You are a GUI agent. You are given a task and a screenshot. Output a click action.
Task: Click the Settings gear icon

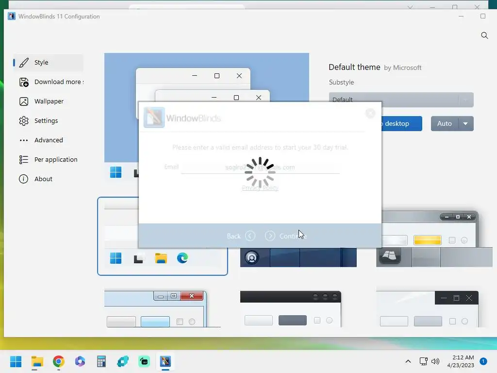point(24,121)
